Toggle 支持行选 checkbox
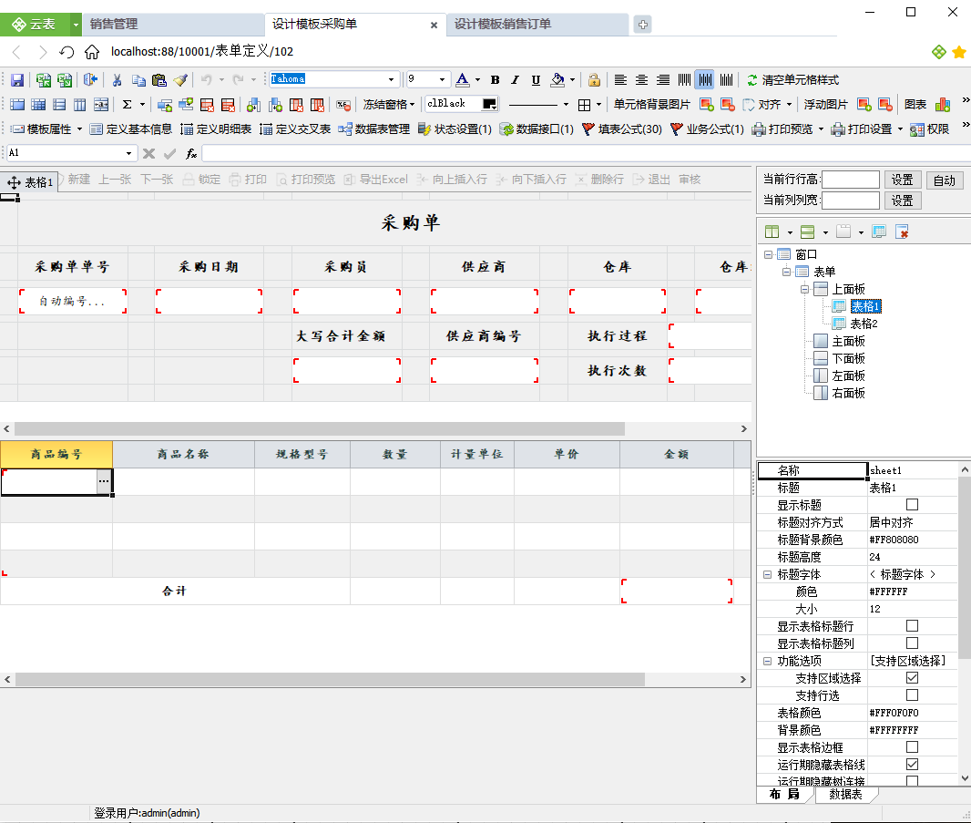 click(x=912, y=695)
